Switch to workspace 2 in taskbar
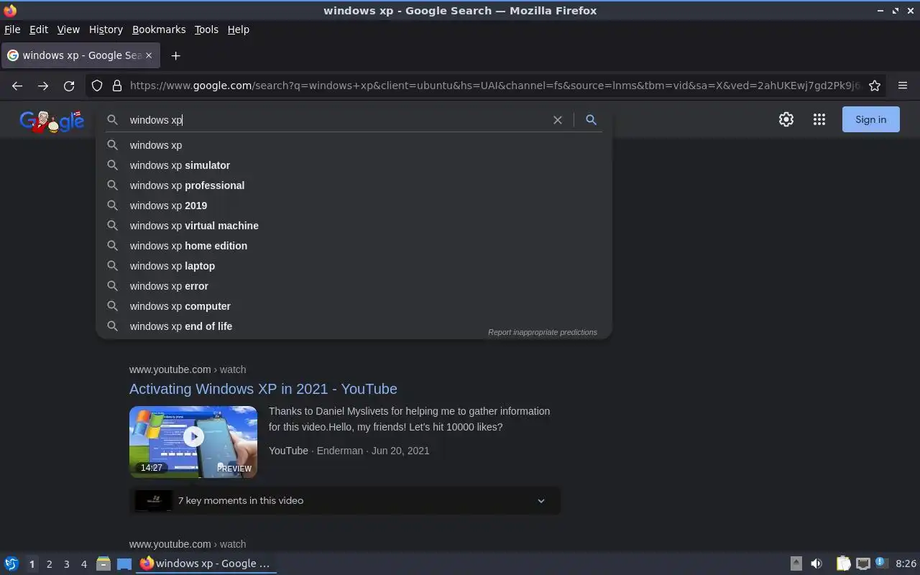This screenshot has width=920, height=575. coord(49,564)
